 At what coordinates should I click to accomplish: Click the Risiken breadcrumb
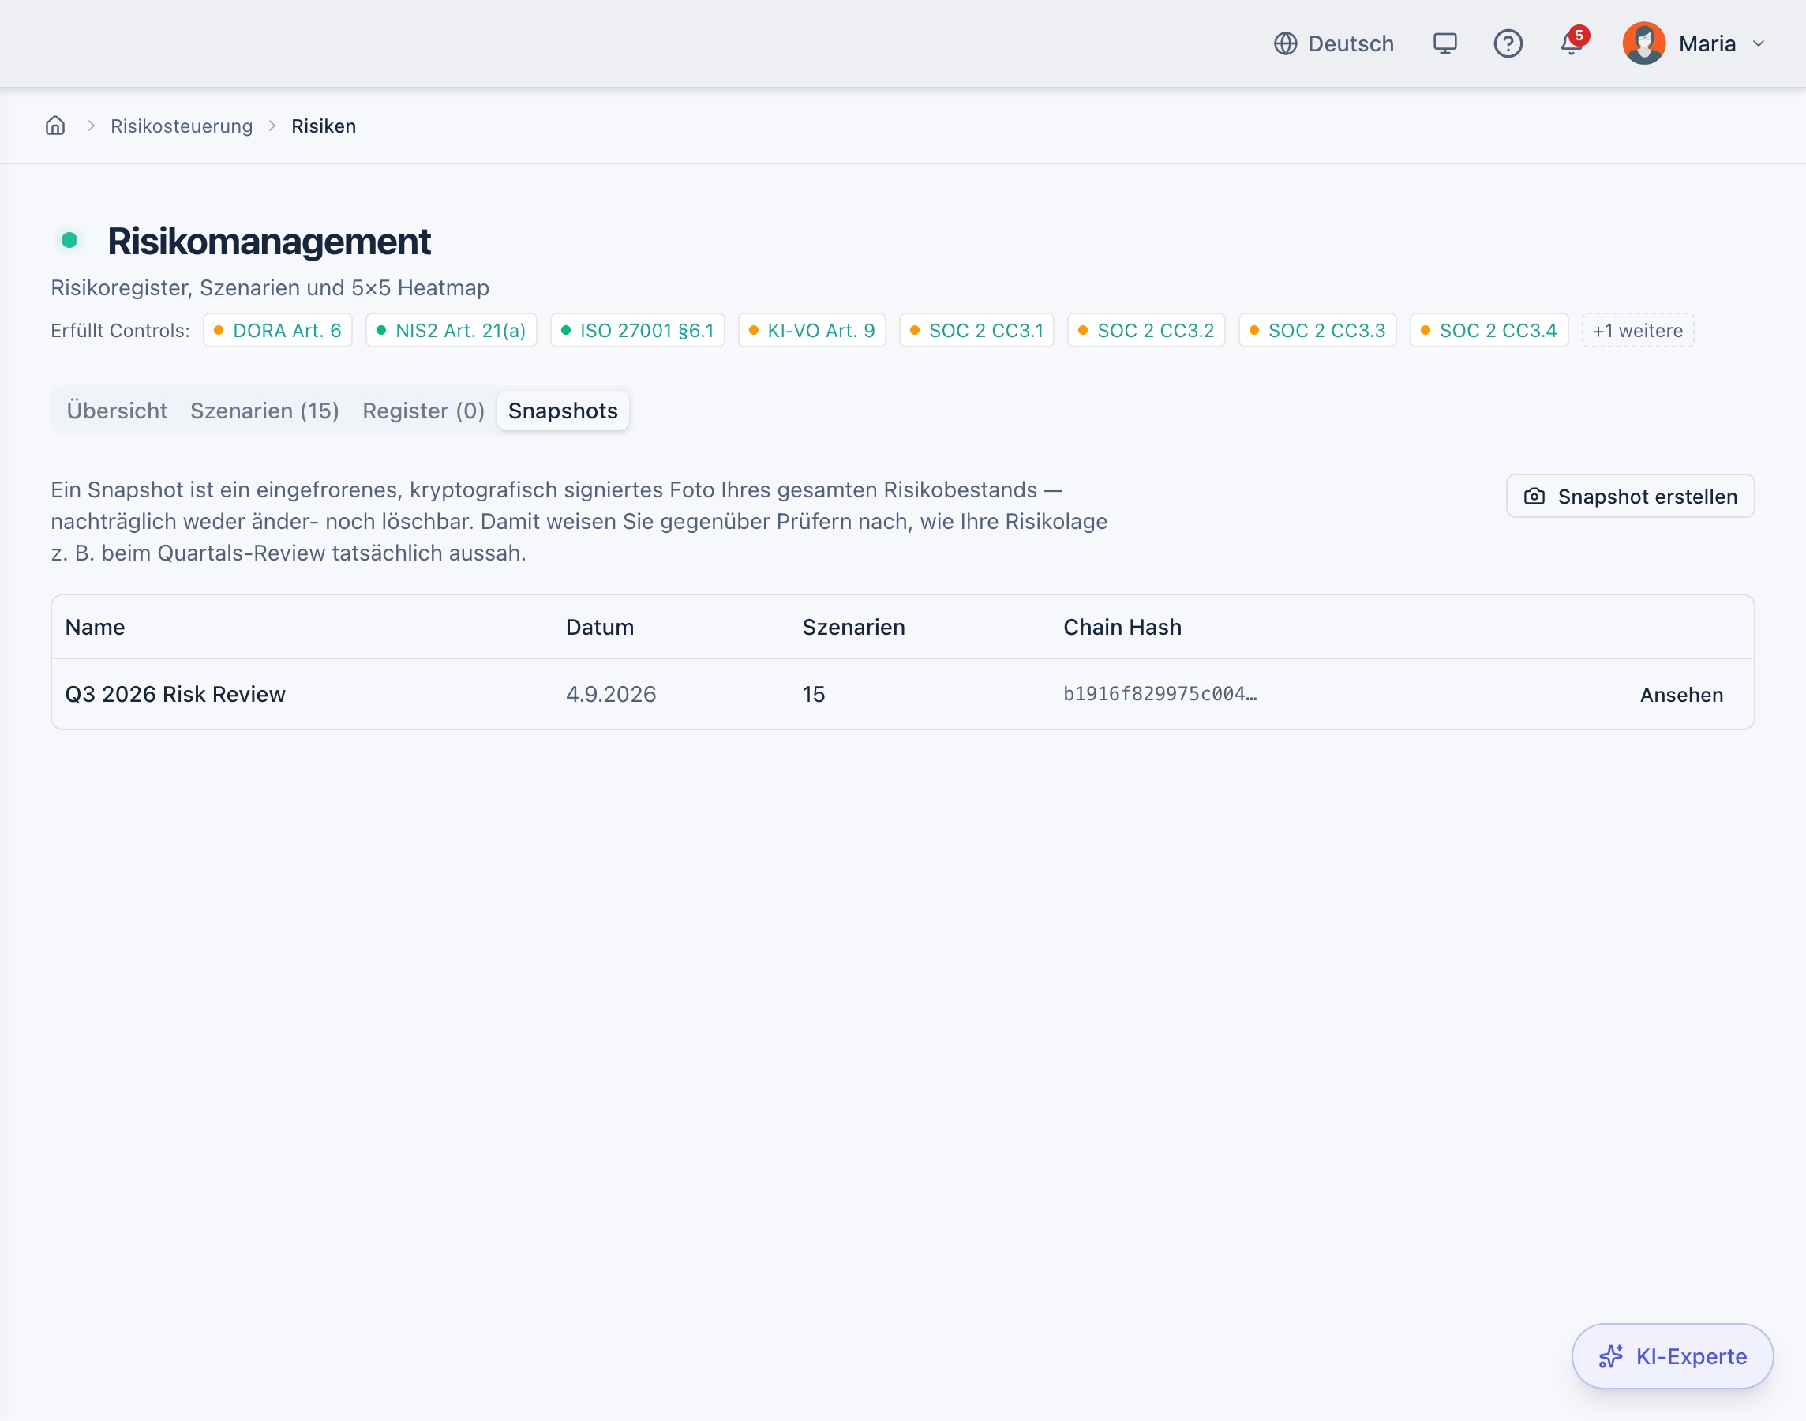[324, 126]
